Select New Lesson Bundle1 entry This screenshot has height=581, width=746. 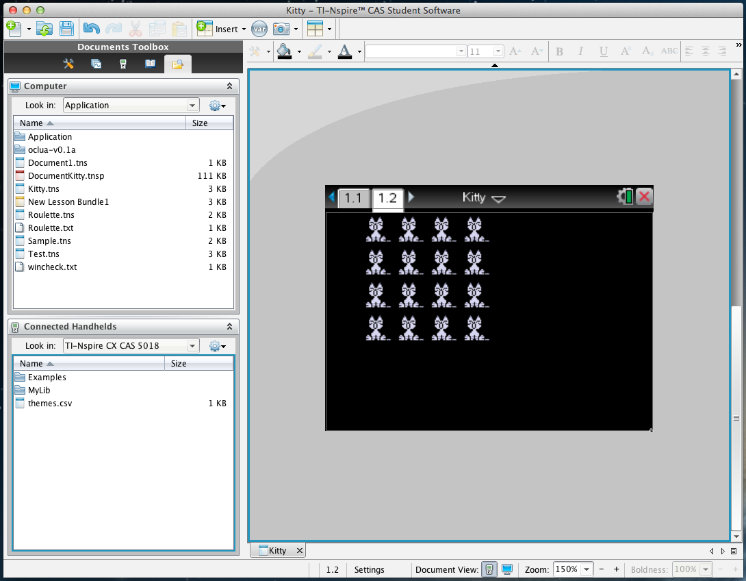point(123,202)
